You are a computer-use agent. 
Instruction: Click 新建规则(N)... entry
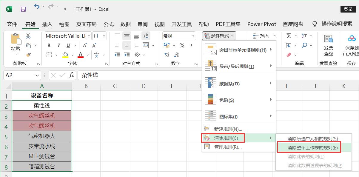pos(238,129)
